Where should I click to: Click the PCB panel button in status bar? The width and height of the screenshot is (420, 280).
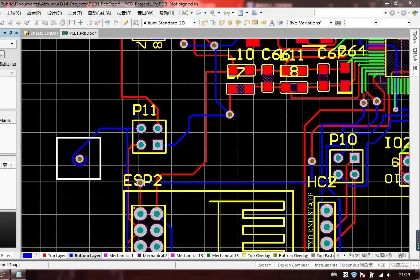pyautogui.click(x=381, y=265)
